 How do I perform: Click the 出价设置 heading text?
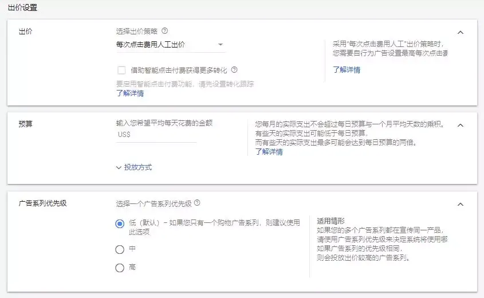(22, 7)
